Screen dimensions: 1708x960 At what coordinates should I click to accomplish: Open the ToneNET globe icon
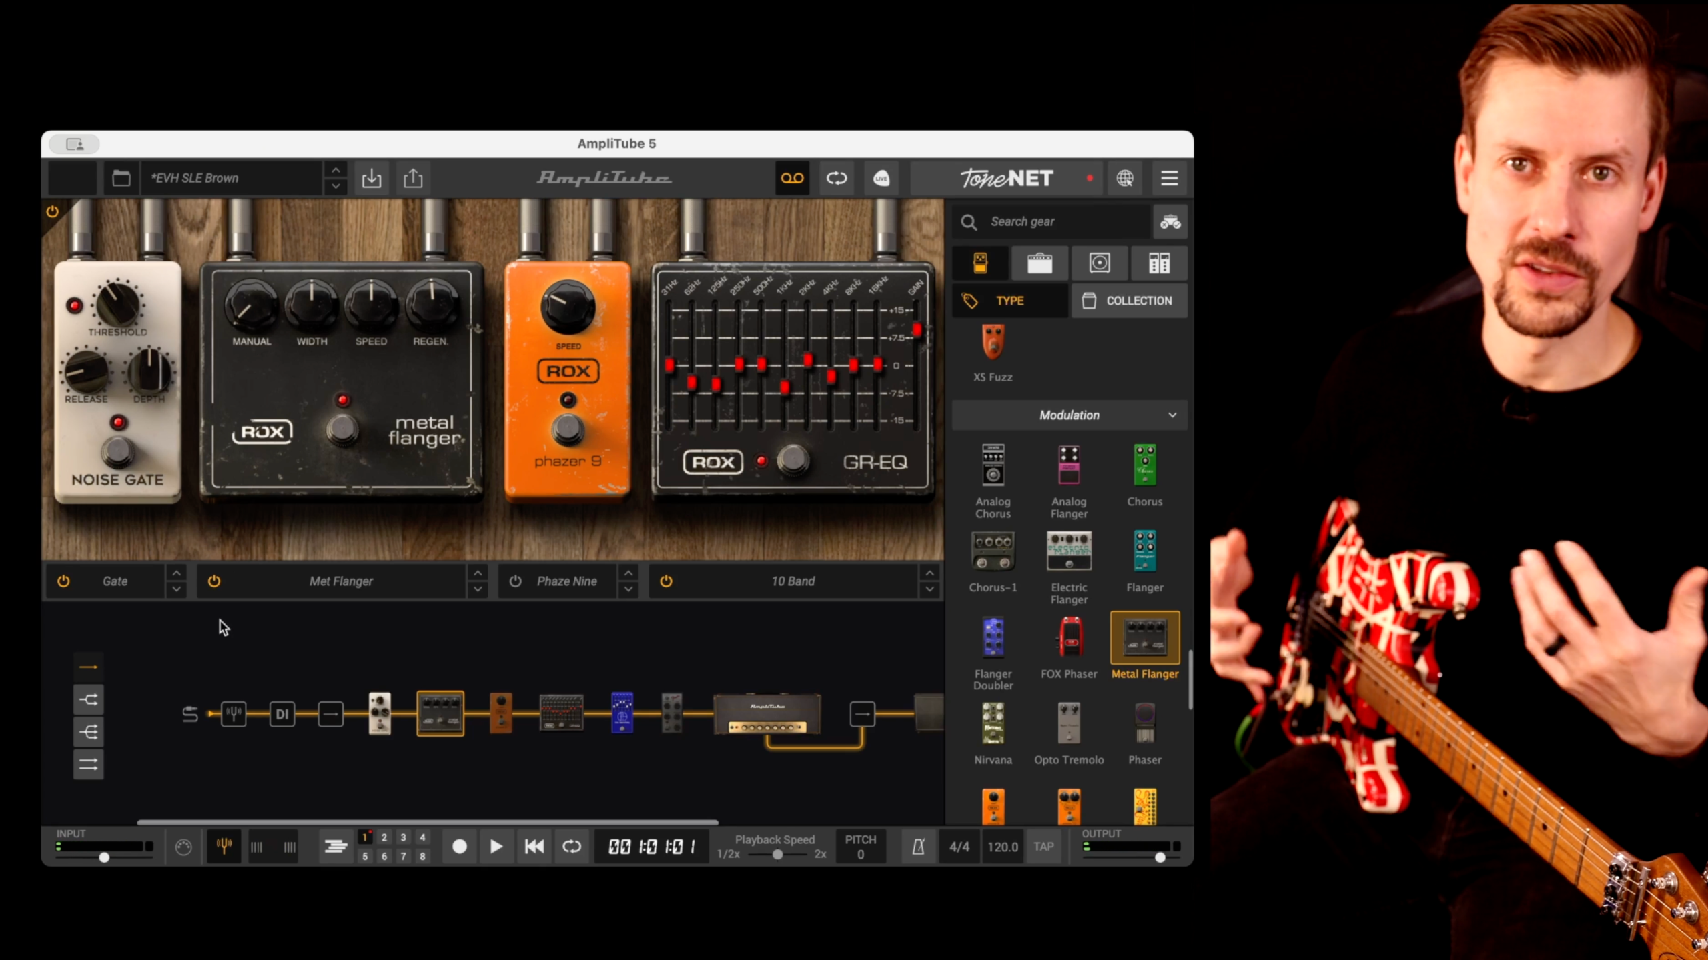pyautogui.click(x=1125, y=178)
